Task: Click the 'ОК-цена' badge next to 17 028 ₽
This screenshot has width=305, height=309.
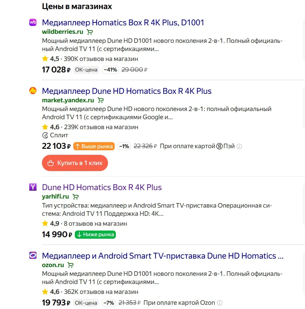Action: [x=86, y=70]
